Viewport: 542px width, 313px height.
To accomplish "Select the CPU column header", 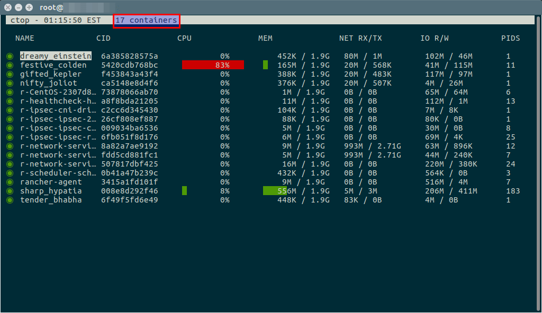I will click(x=184, y=38).
